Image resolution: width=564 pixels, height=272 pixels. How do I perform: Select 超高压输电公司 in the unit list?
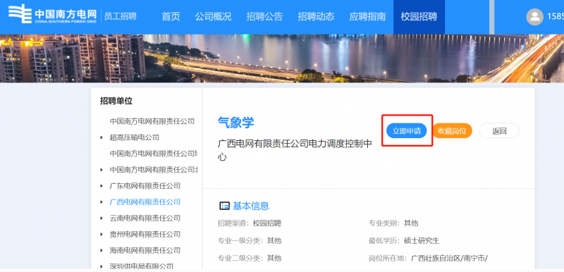(x=135, y=137)
